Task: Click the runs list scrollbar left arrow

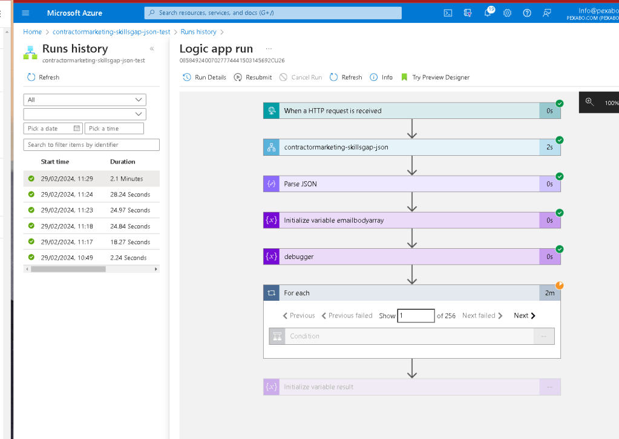Action: pos(27,269)
